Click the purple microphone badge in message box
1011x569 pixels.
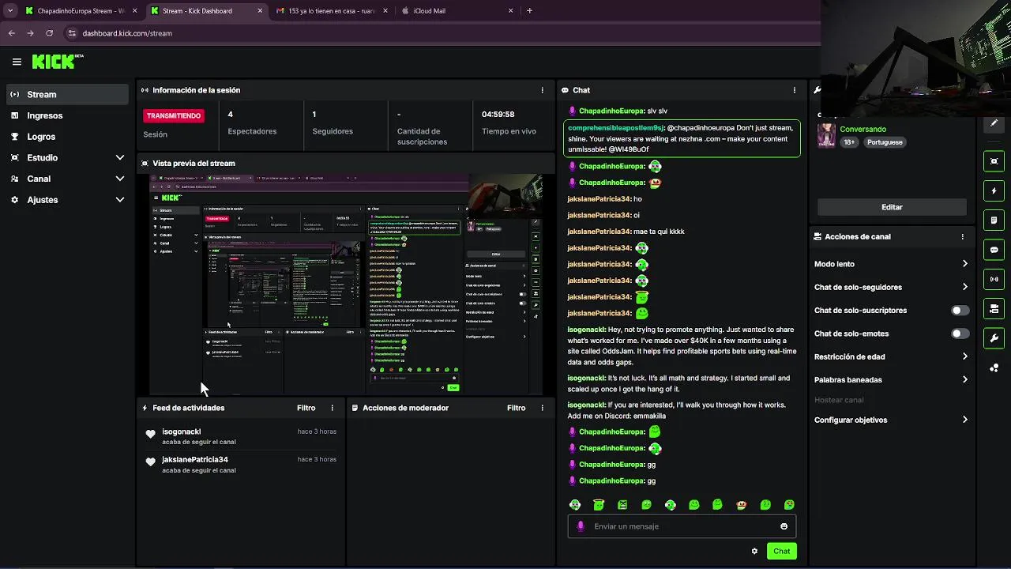pos(581,526)
